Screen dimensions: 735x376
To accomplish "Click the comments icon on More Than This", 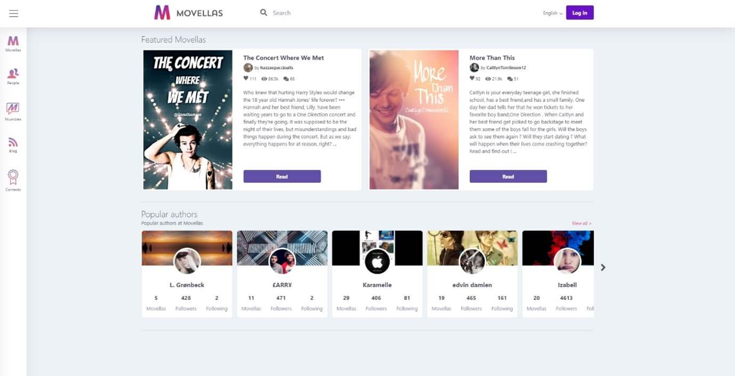I will click(x=510, y=79).
